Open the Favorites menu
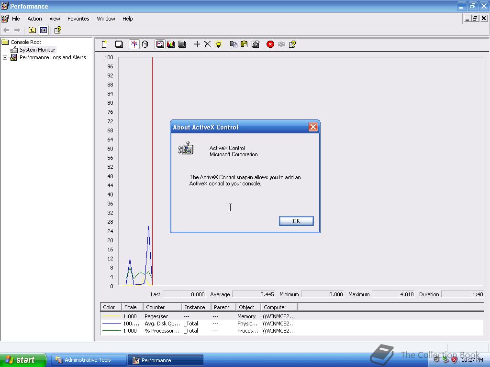Image resolution: width=490 pixels, height=367 pixels. [78, 19]
